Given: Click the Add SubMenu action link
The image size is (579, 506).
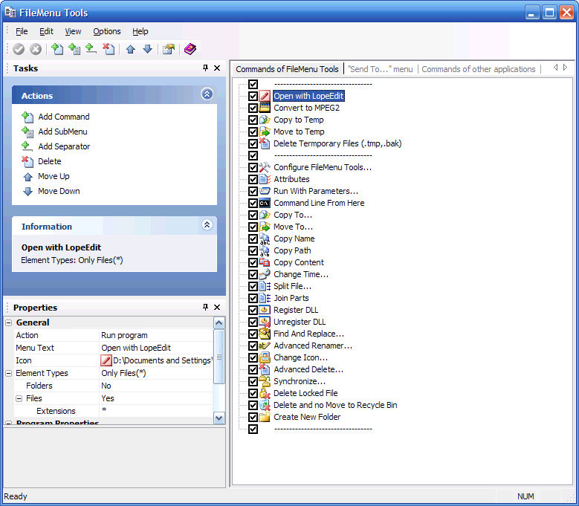Looking at the screenshot, I should coord(62,132).
